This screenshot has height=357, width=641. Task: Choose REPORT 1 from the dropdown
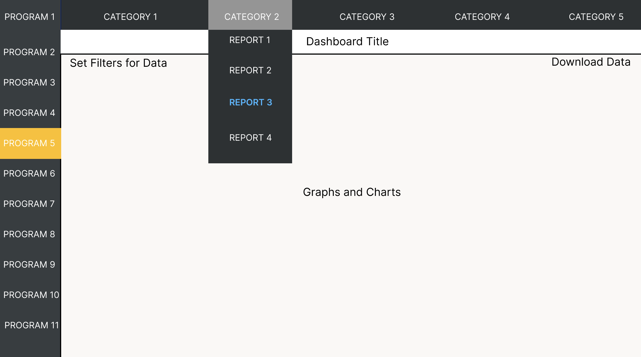click(x=250, y=40)
